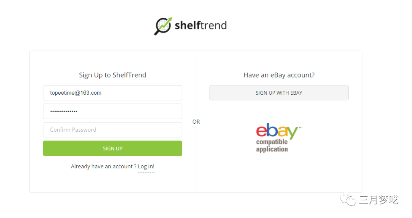Click the word 'application' under eBay logo
The height and width of the screenshot is (218, 412).
272,149
